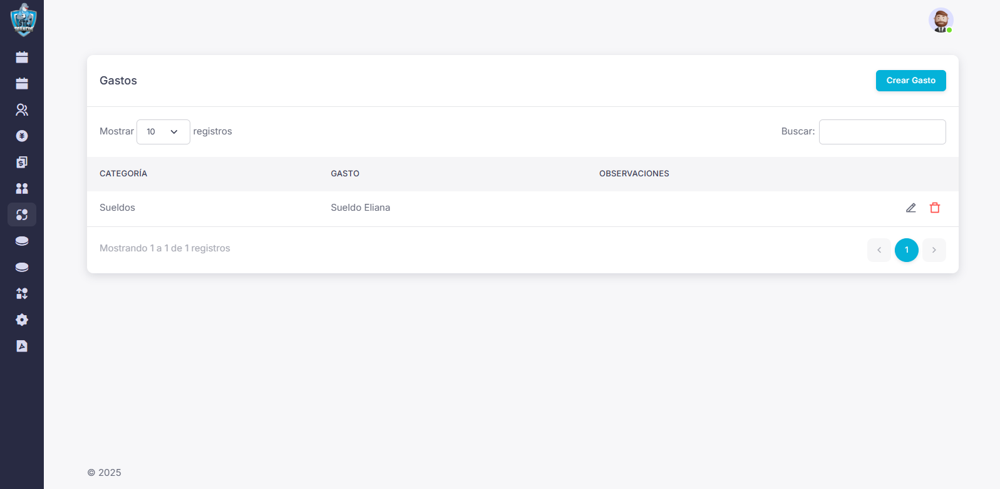Click the PDF document sidebar icon

point(22,346)
